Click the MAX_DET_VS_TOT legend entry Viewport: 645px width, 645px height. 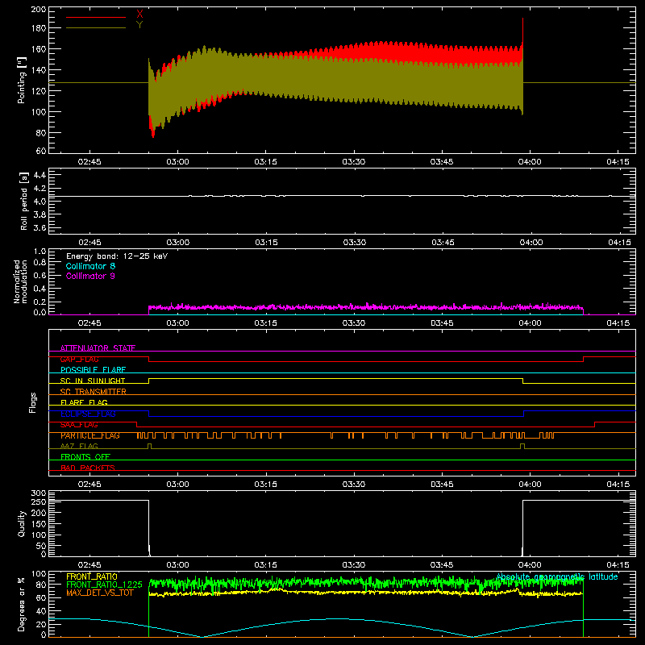[100, 593]
